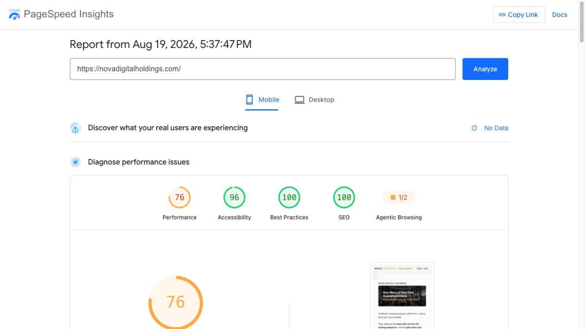Click the Performance label under gauge
Image resolution: width=585 pixels, height=329 pixels.
179,217
